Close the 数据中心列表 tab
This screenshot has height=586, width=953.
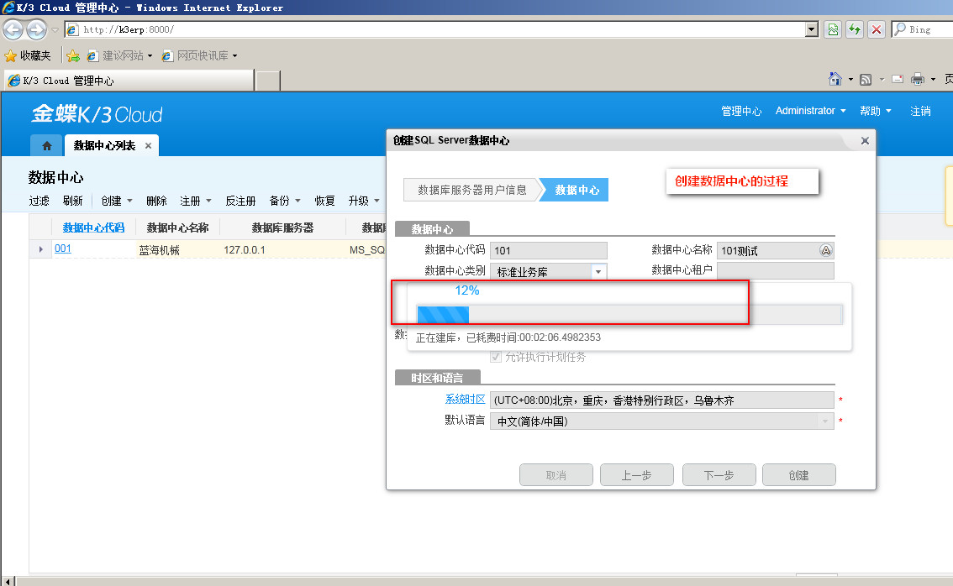(148, 146)
